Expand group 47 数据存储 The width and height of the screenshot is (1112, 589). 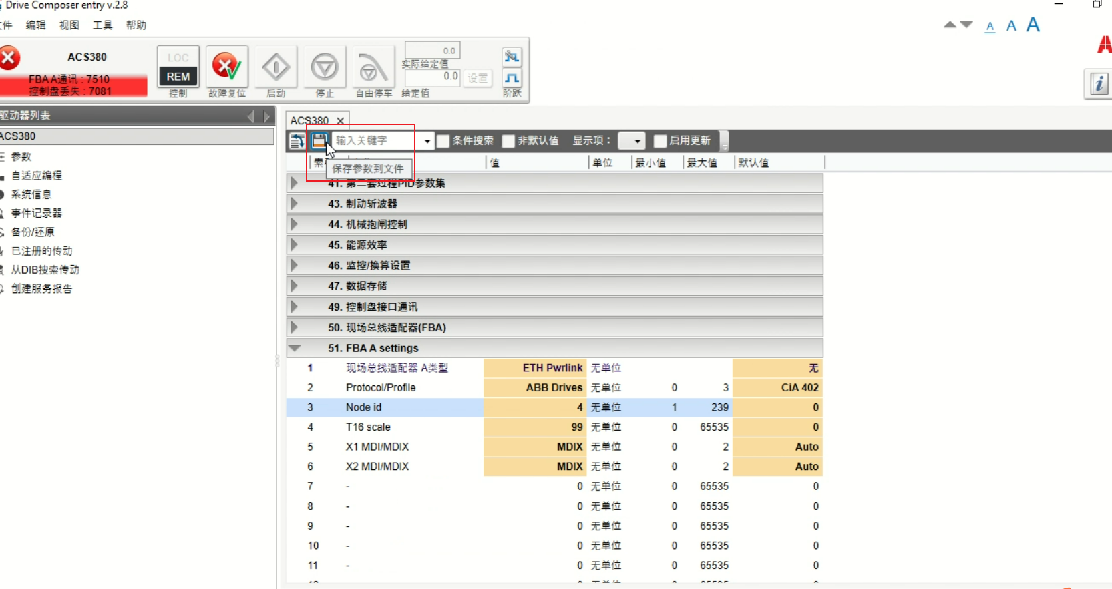[294, 286]
